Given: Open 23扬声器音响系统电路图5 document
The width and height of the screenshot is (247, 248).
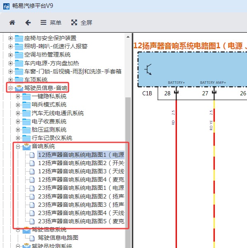Looking at the screenshot, I should click(x=81, y=221).
